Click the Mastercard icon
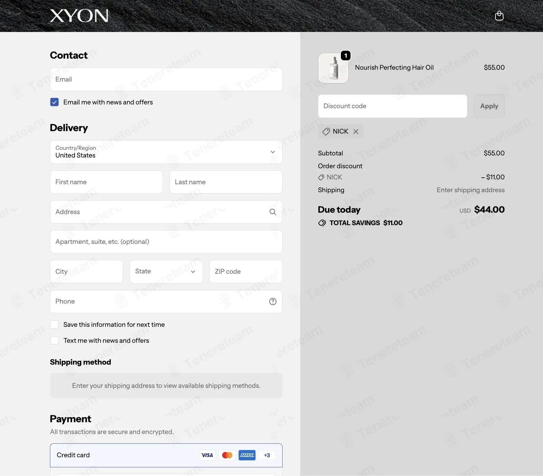543x476 pixels. point(227,455)
